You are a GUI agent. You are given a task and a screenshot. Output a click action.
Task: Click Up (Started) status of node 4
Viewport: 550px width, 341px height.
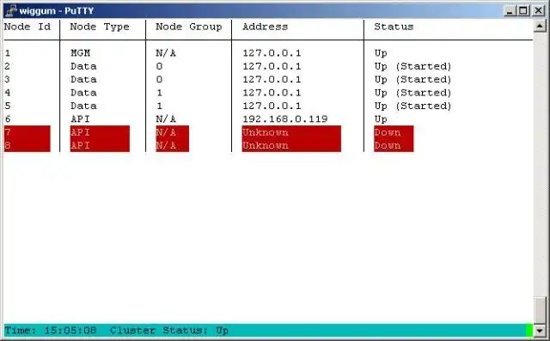[x=412, y=93]
